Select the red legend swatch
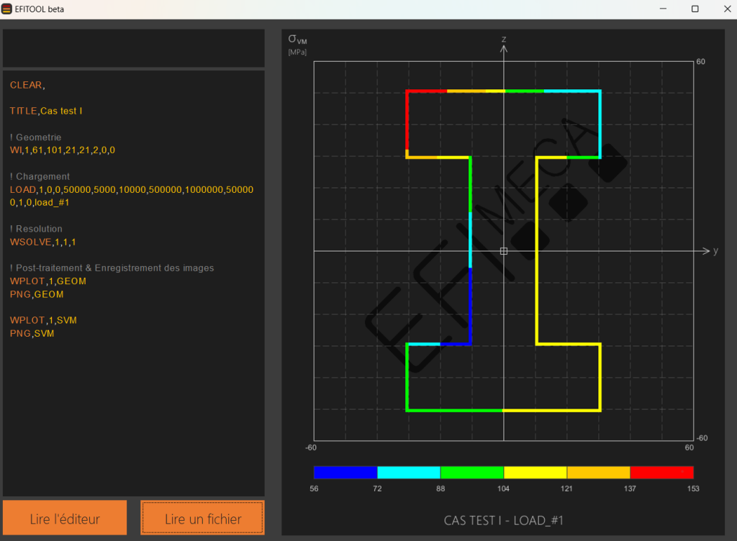The height and width of the screenshot is (541, 737). (662, 472)
